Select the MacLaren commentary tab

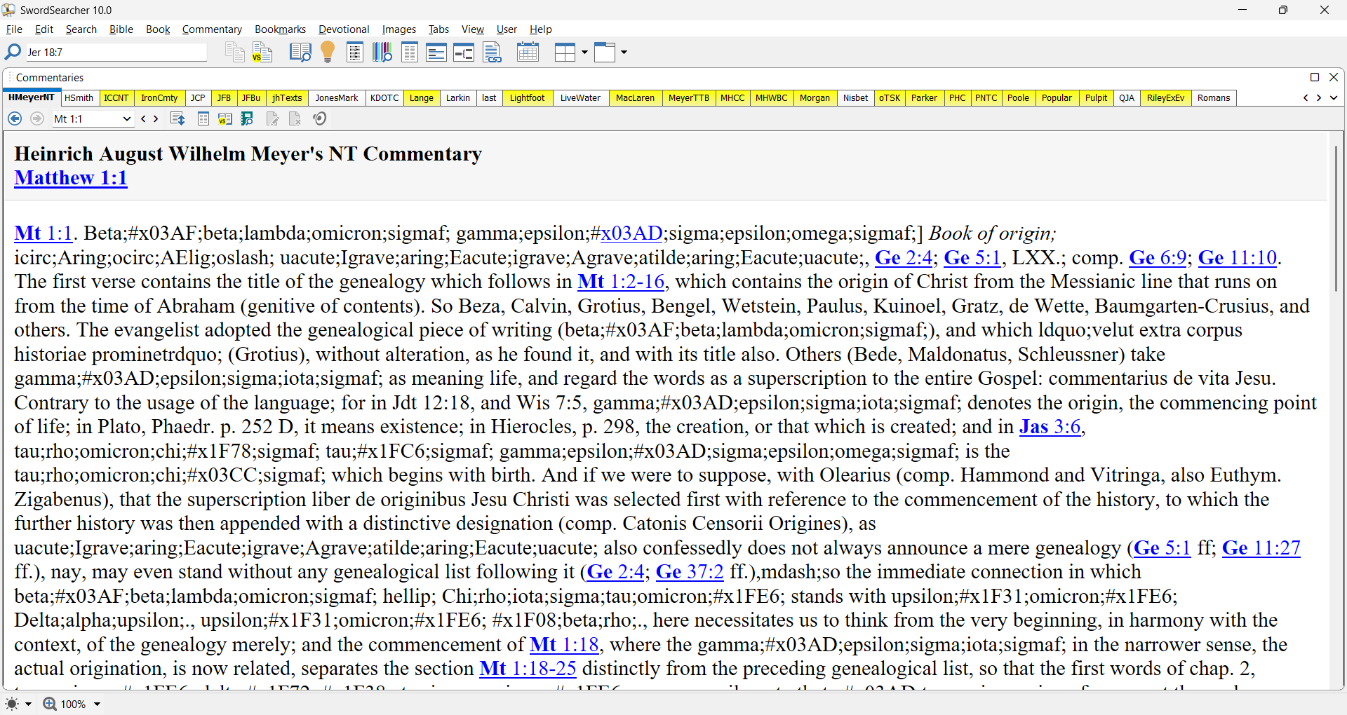635,97
